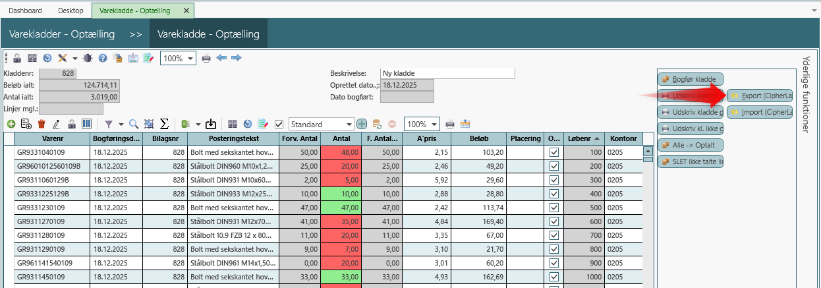Uncheck the checkbox in the Løbenr 100 row
821x288 pixels.
click(554, 152)
